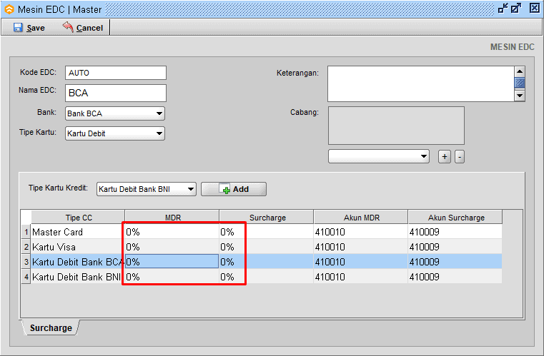This screenshot has width=544, height=356.
Task: Click the Akun Surcharge column header
Action: click(x=455, y=218)
